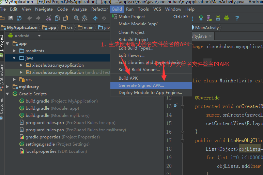Open the Window menu
Screen dimensions: 263x175
173,9
